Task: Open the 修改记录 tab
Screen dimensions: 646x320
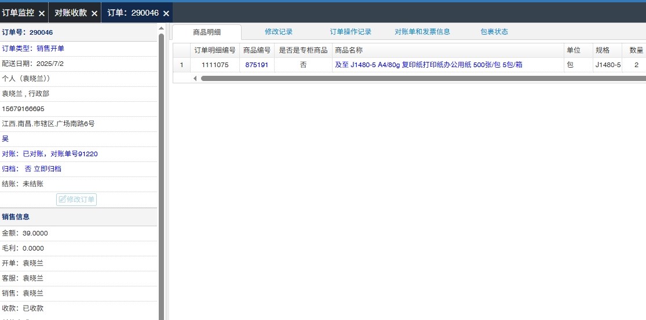Action: [279, 32]
